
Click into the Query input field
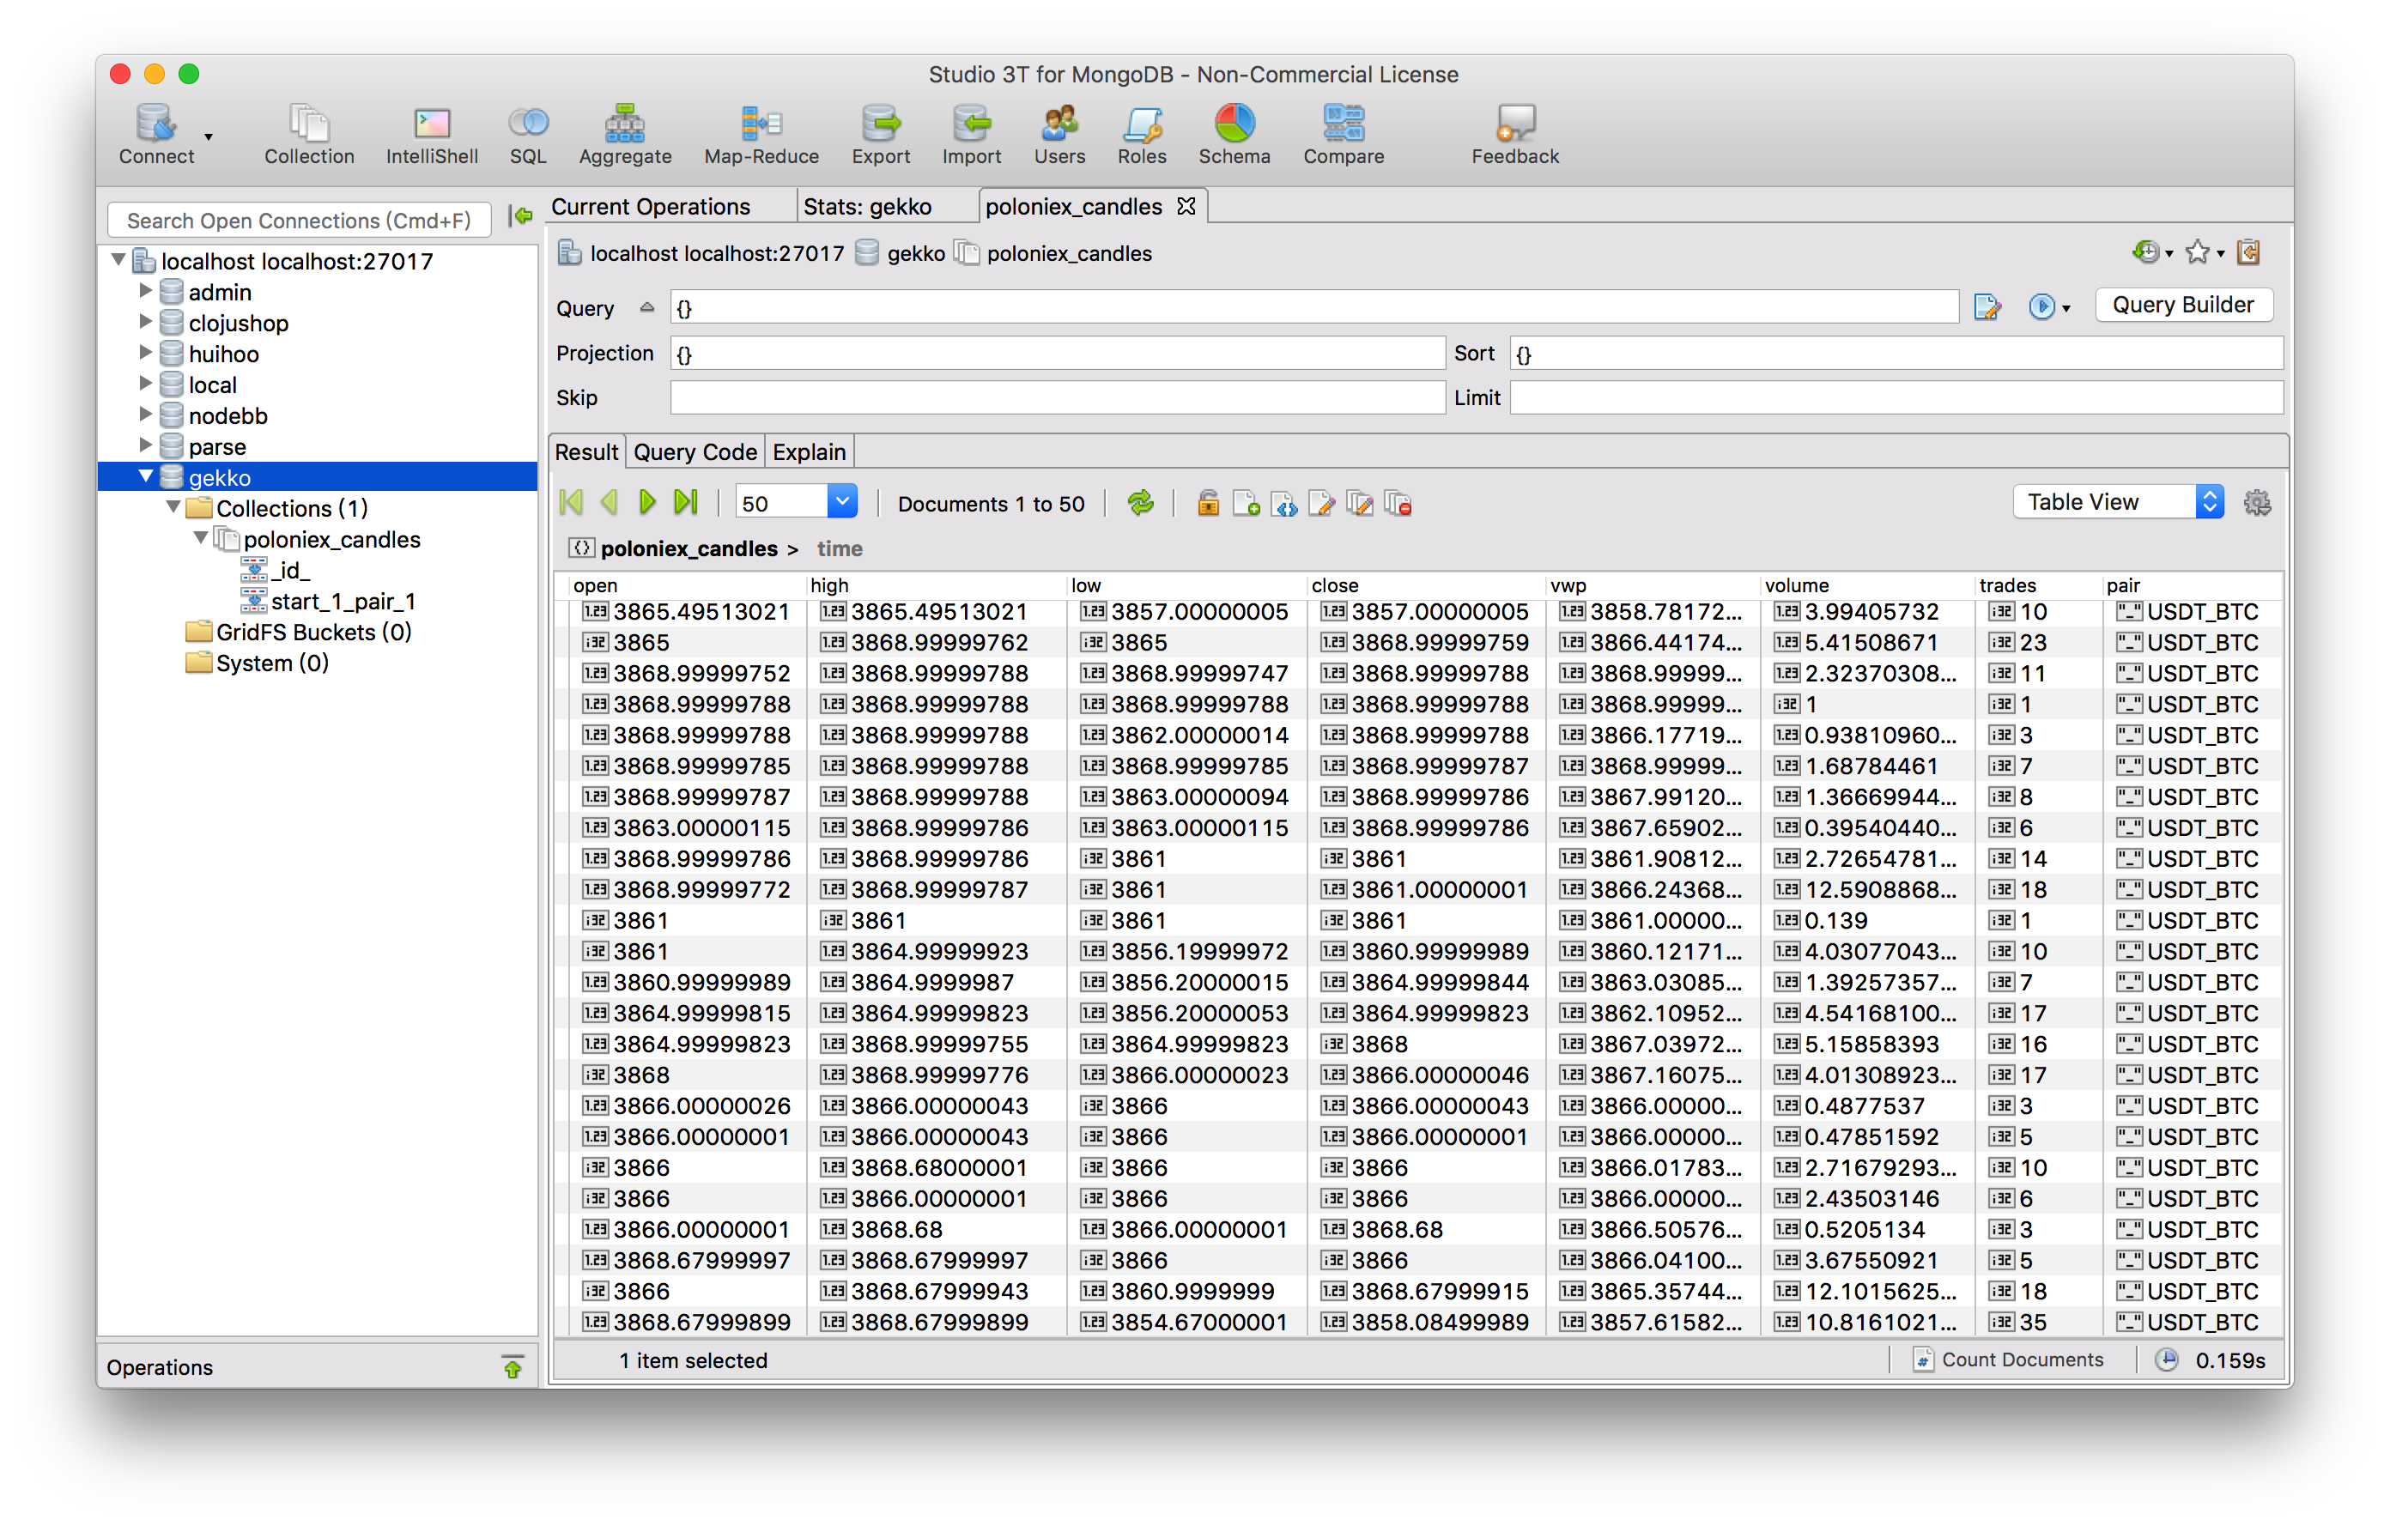1312,307
